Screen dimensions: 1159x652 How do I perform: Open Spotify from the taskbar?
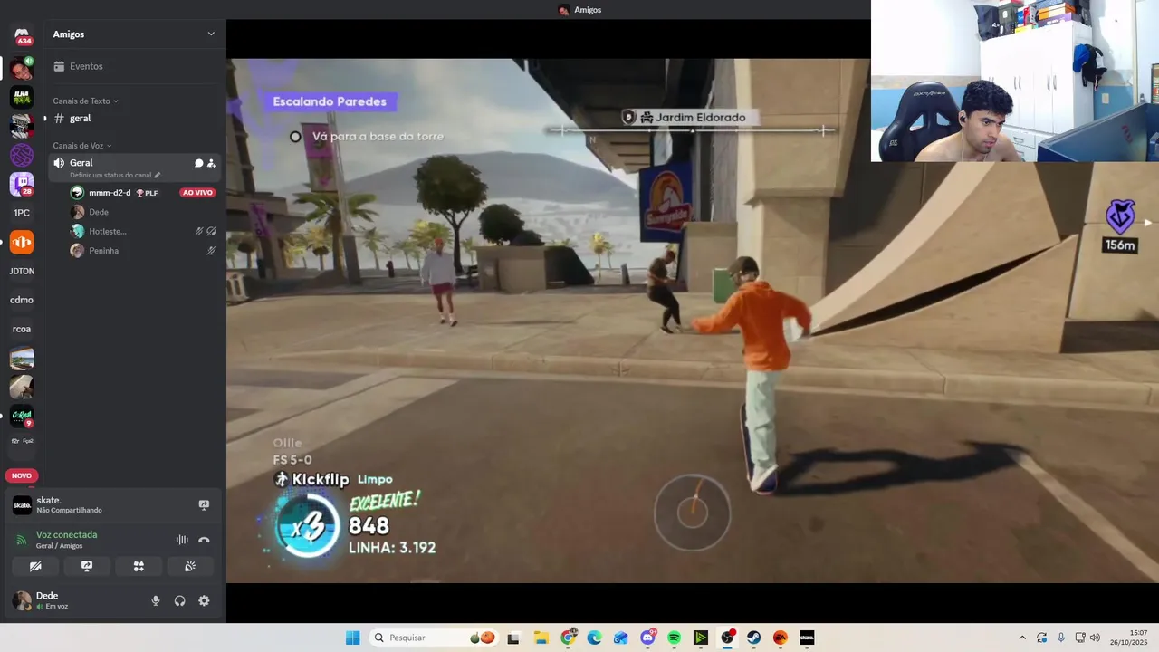coord(674,638)
